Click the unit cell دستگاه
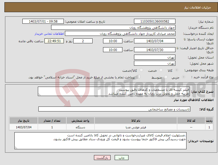 point(80,127)
